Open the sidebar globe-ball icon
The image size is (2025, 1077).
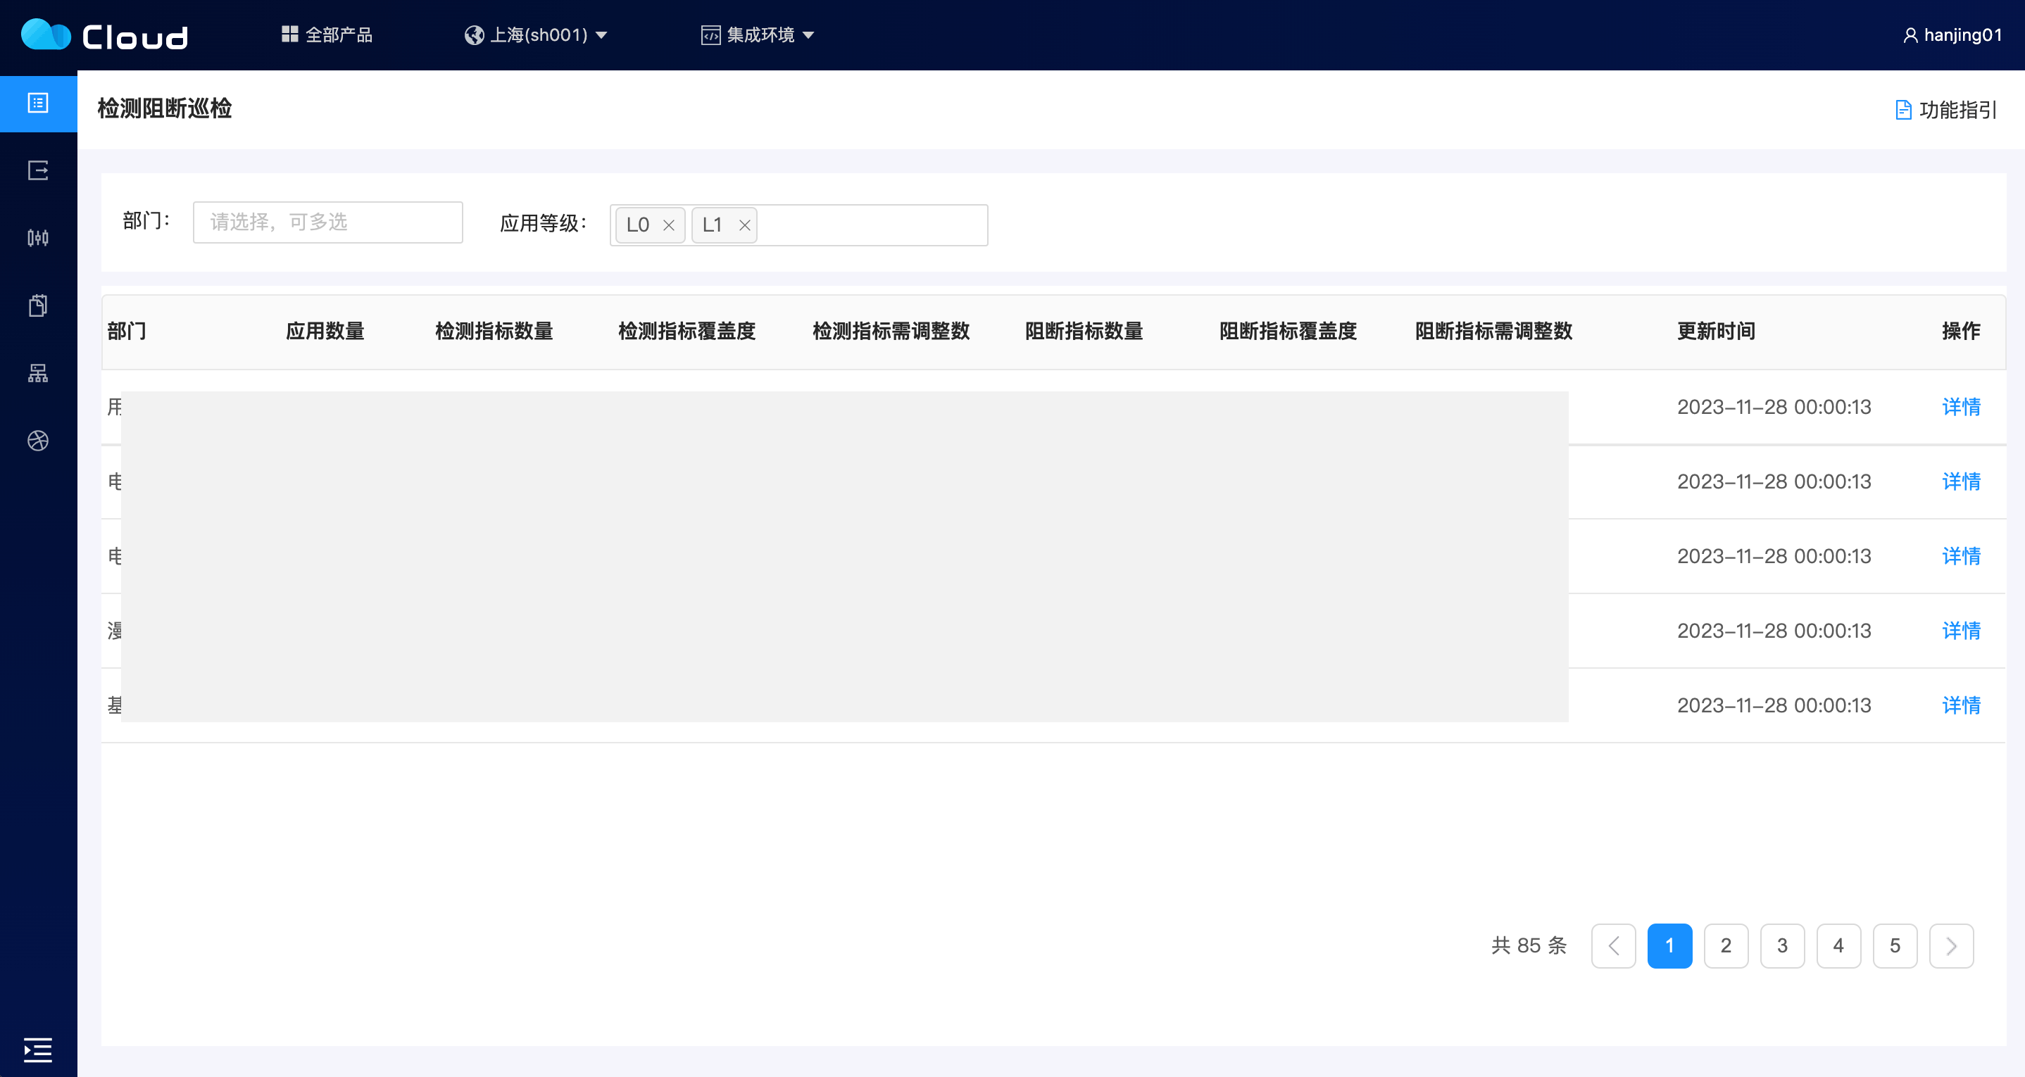tap(38, 440)
